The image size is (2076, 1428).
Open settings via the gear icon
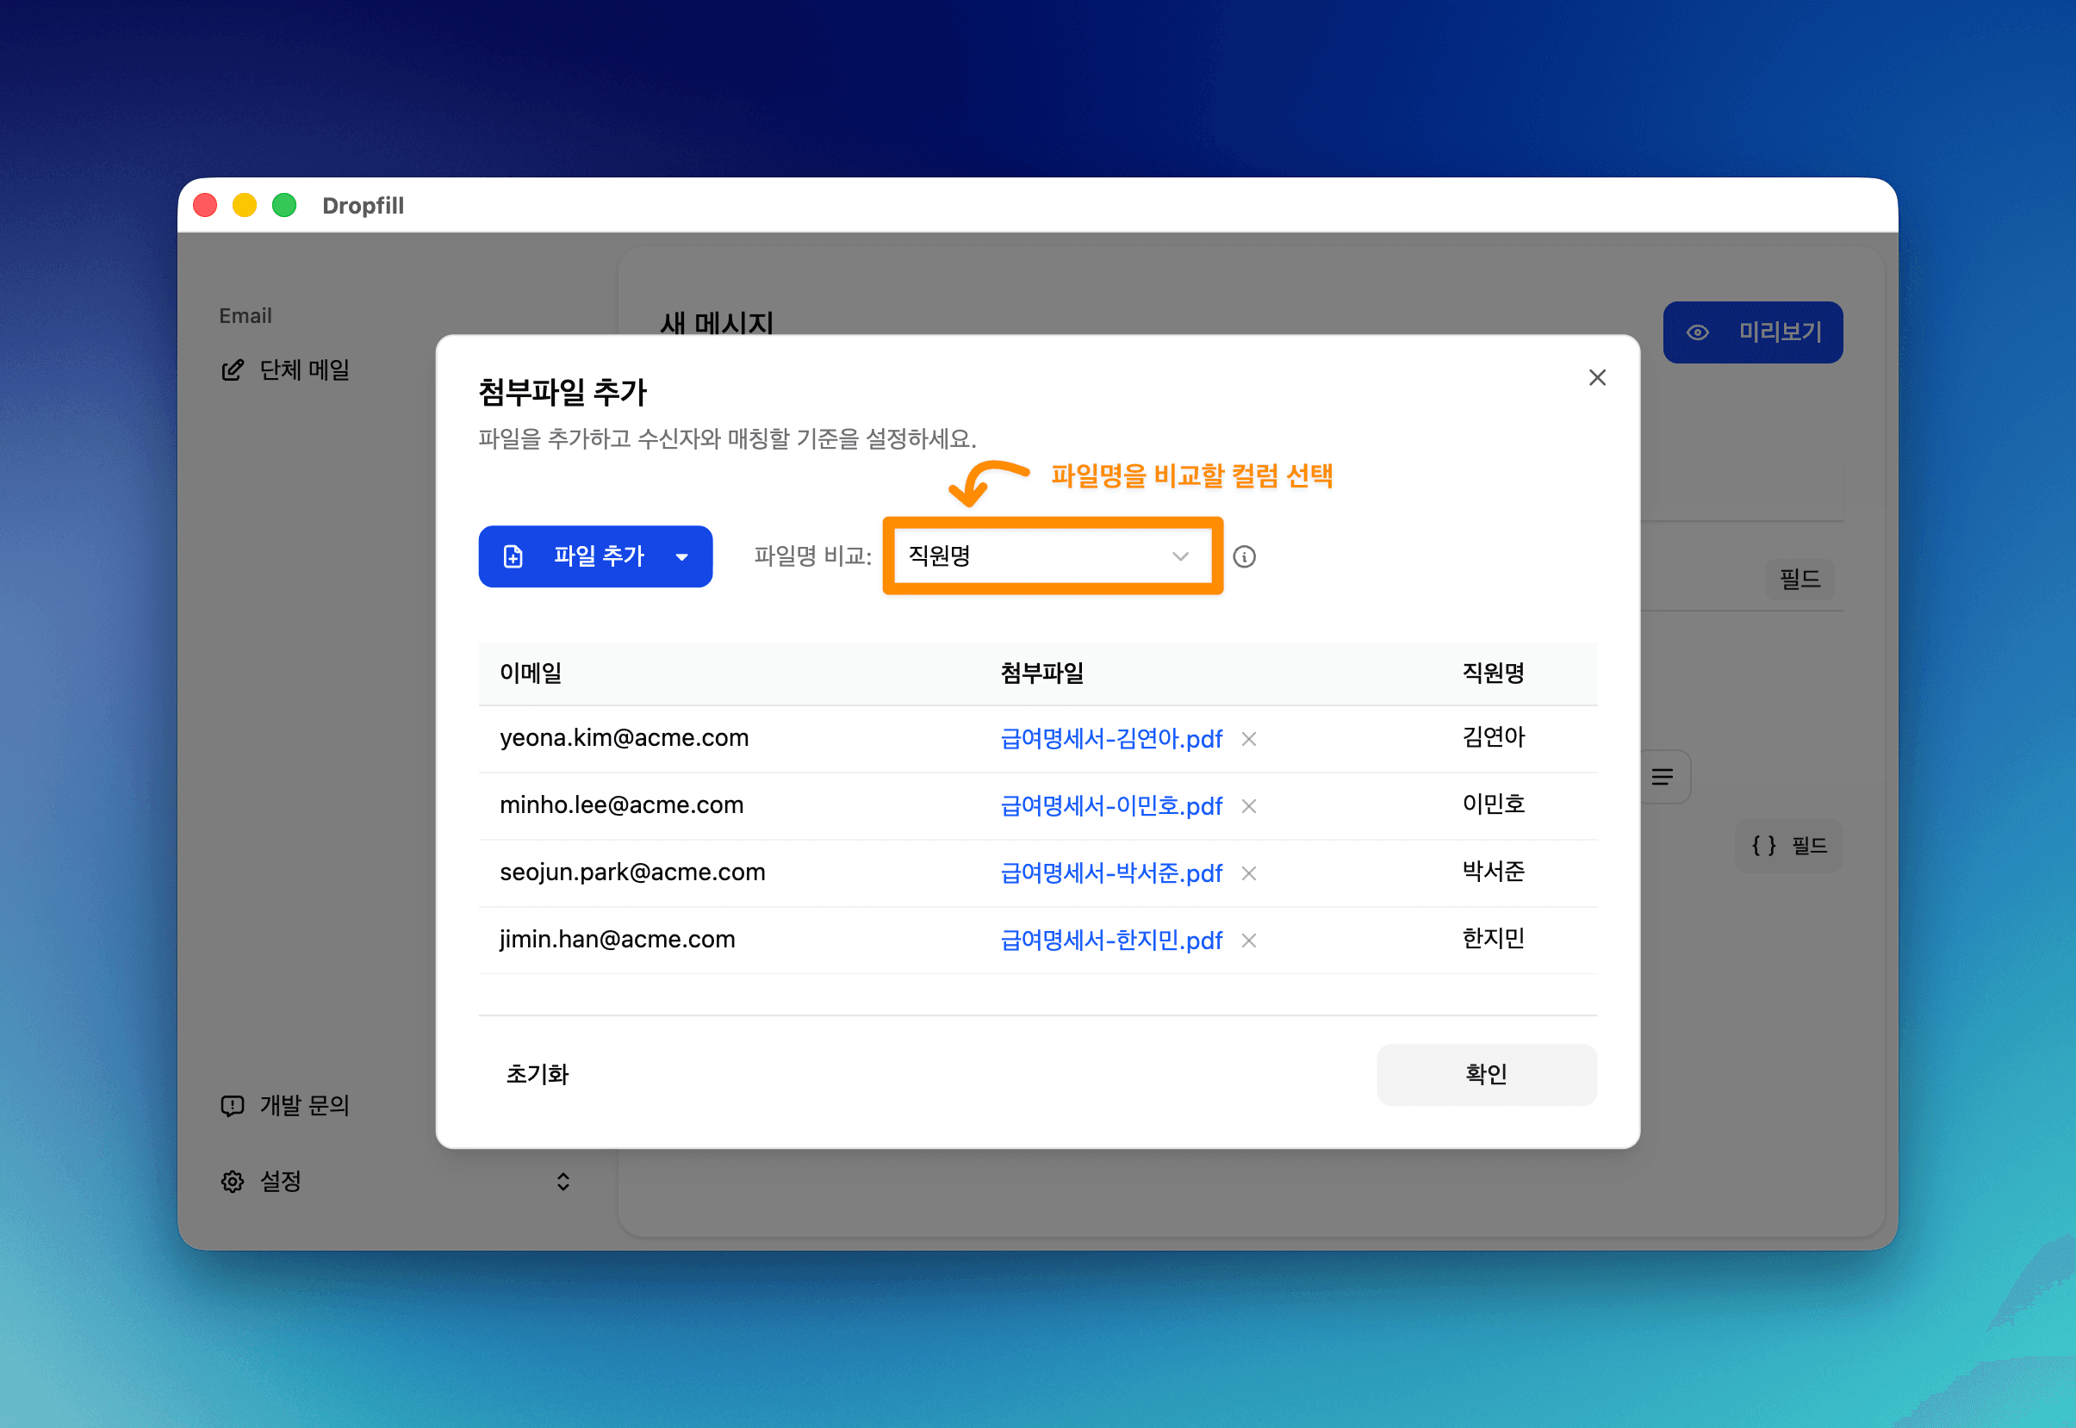[232, 1181]
